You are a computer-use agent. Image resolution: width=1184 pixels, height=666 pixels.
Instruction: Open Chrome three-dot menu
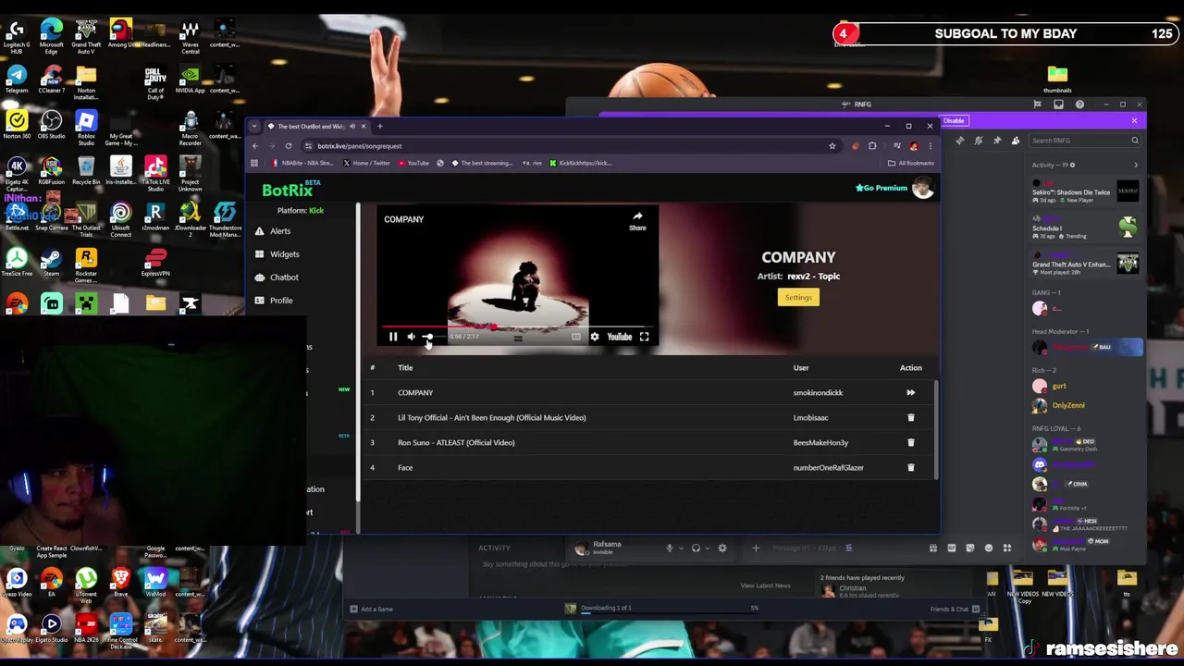click(x=931, y=146)
